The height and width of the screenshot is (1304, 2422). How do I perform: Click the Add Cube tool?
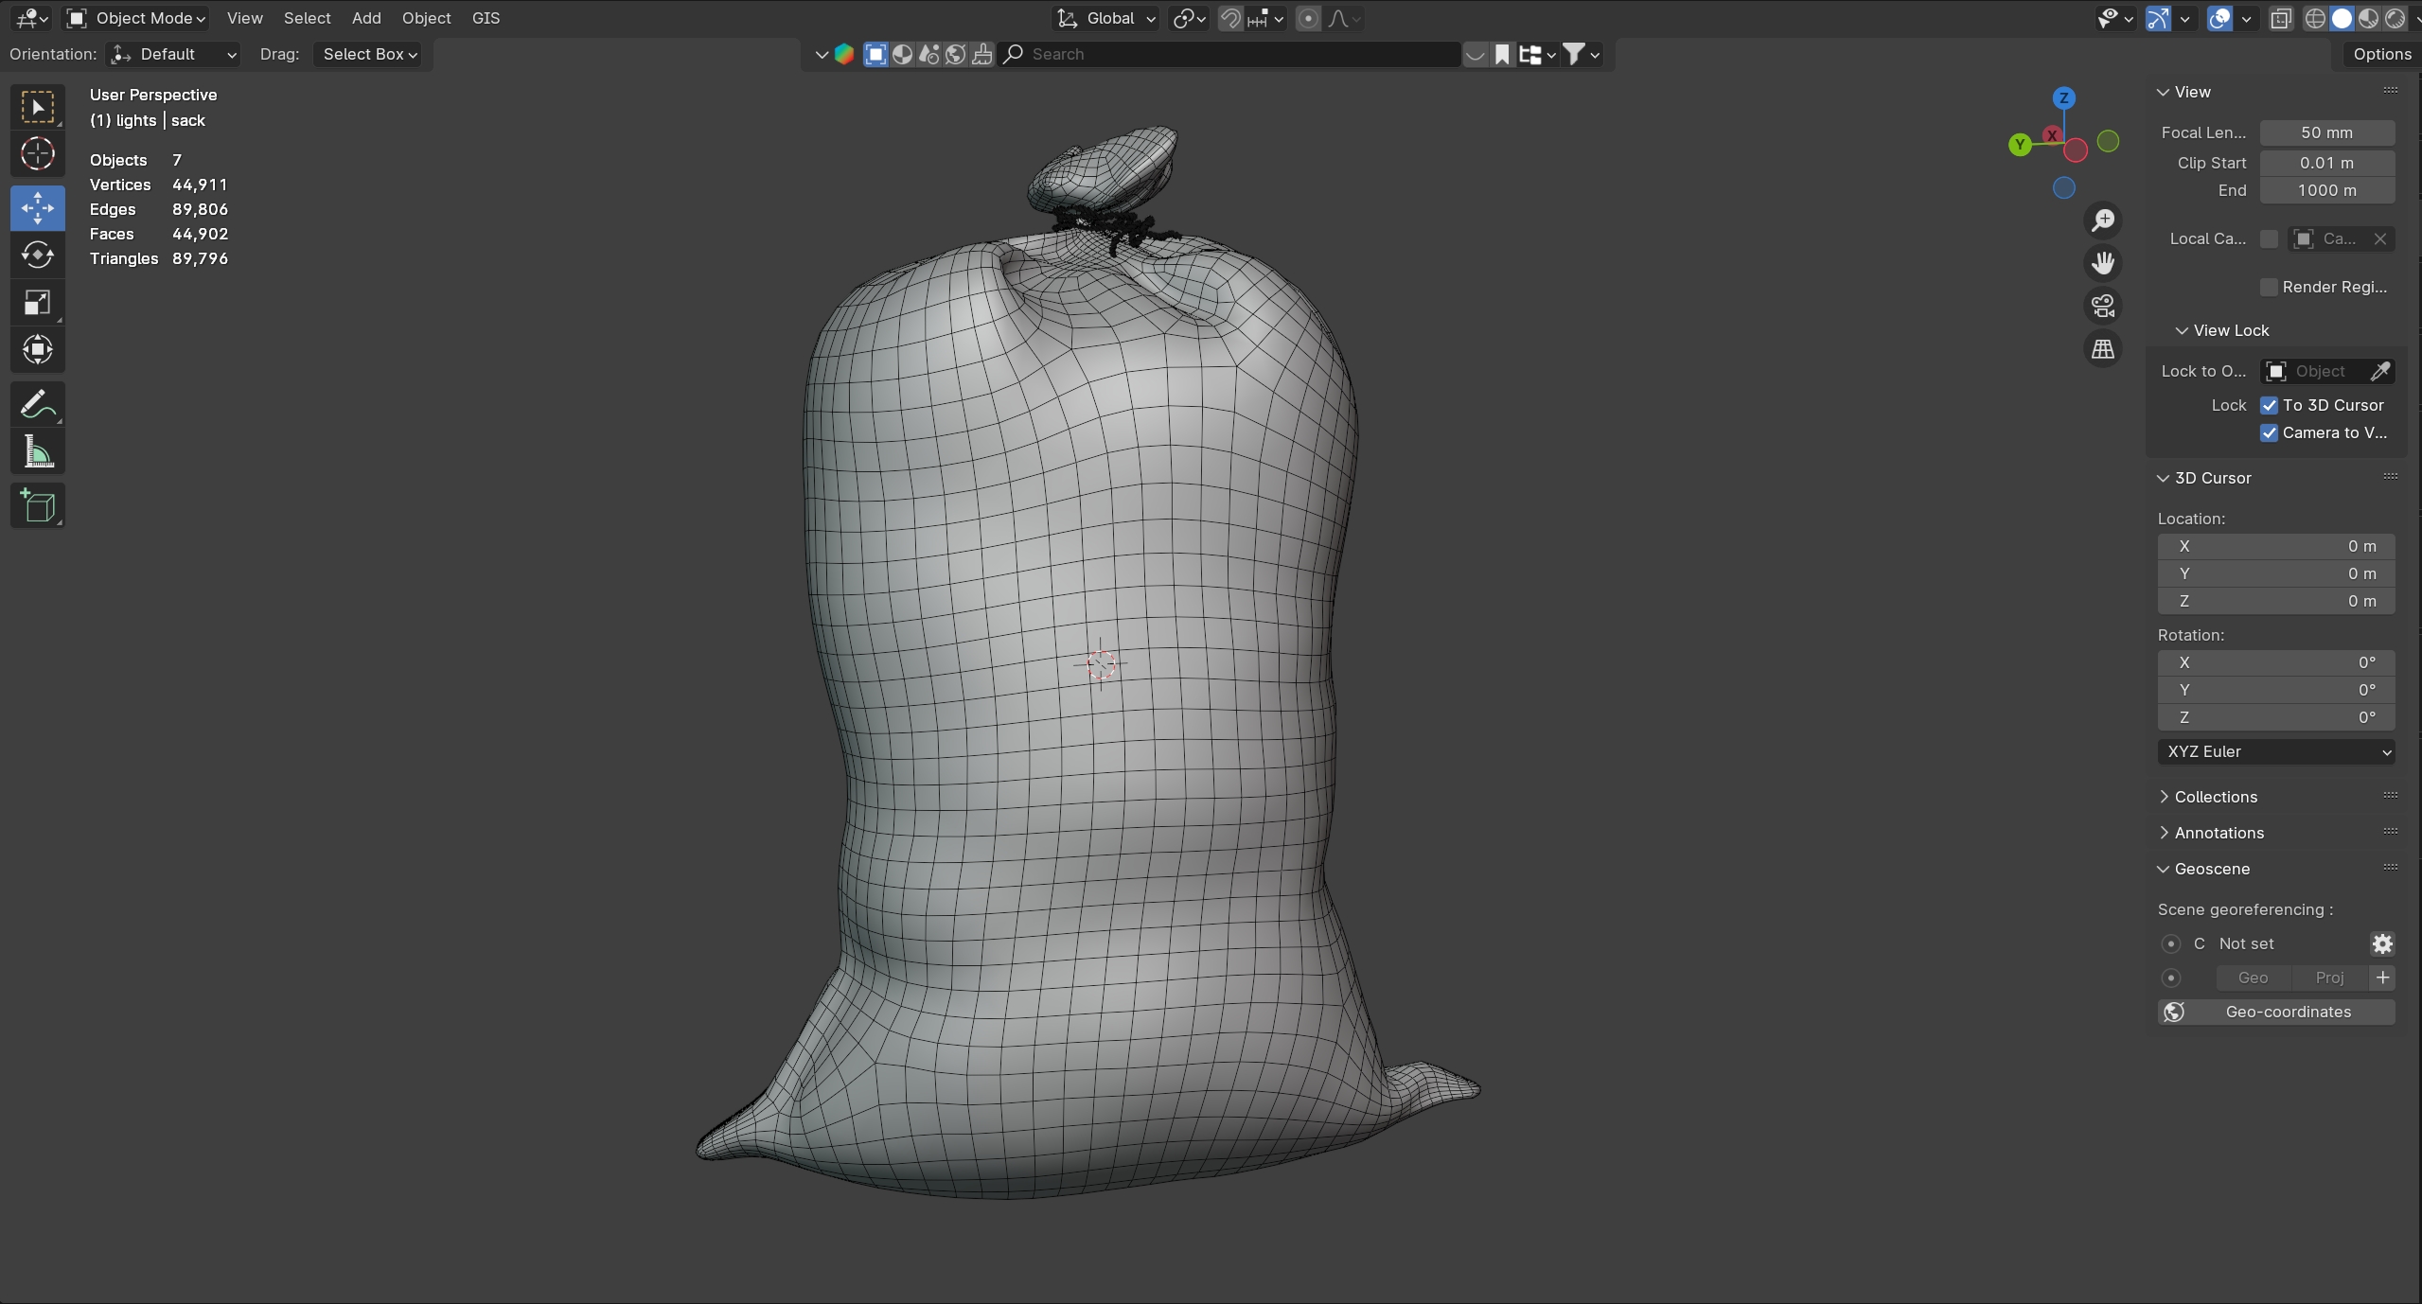[37, 506]
